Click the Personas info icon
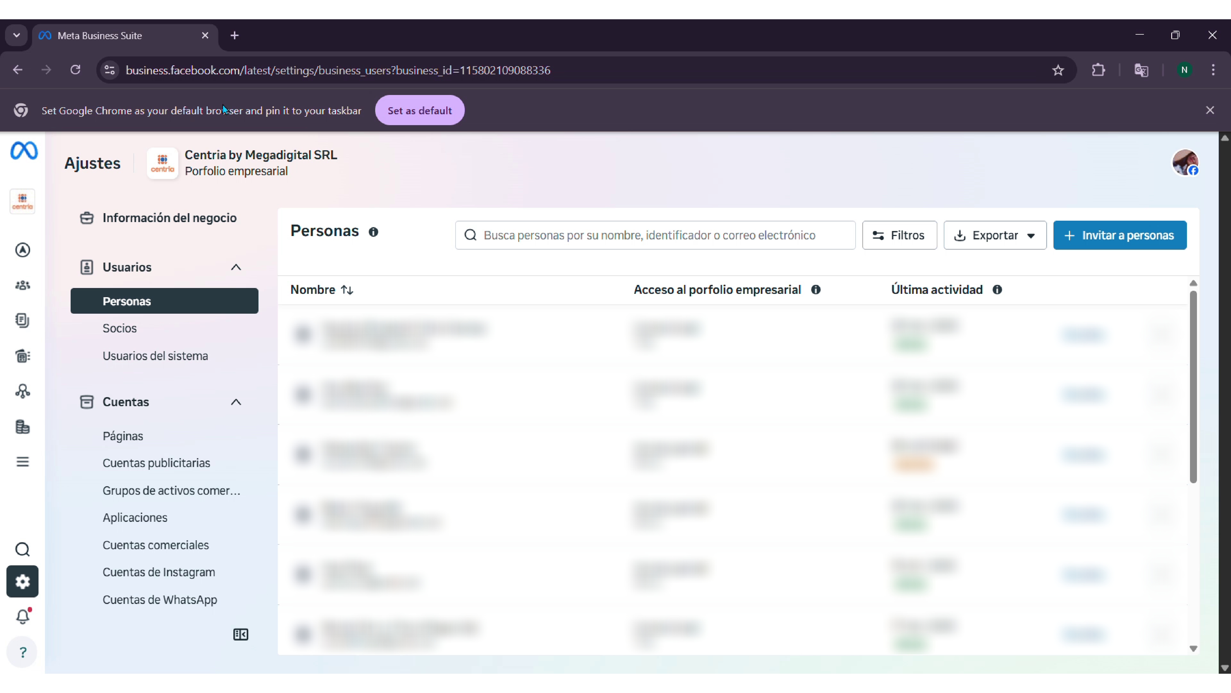Viewport: 1231px width, 693px height. pyautogui.click(x=373, y=232)
